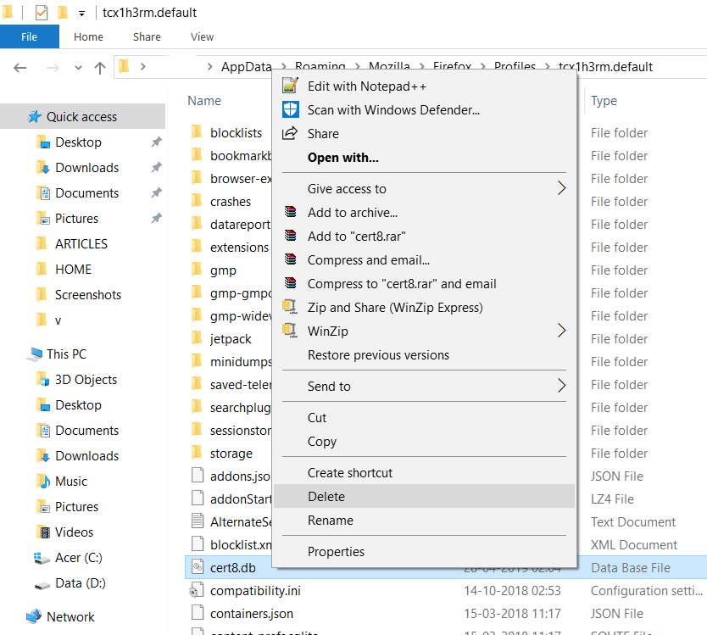Click the WinZip icon beside Zip and Share
707x635 pixels.
pyautogui.click(x=291, y=308)
